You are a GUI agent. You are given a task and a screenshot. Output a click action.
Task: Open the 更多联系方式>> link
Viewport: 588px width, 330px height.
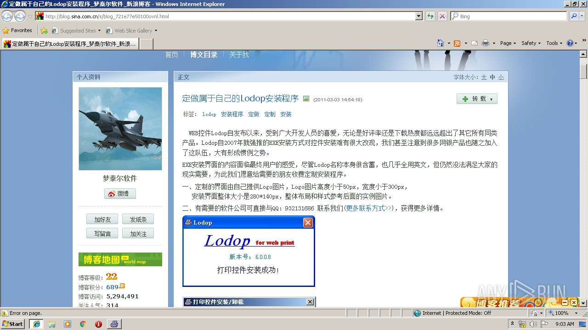[369, 208]
